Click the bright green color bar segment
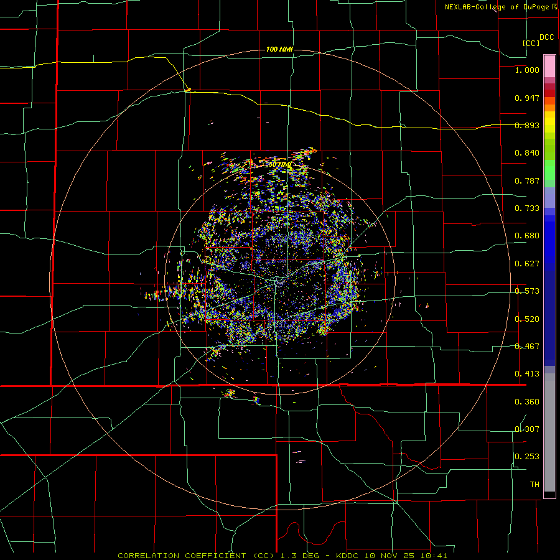This screenshot has width=560, height=560. coord(549,170)
